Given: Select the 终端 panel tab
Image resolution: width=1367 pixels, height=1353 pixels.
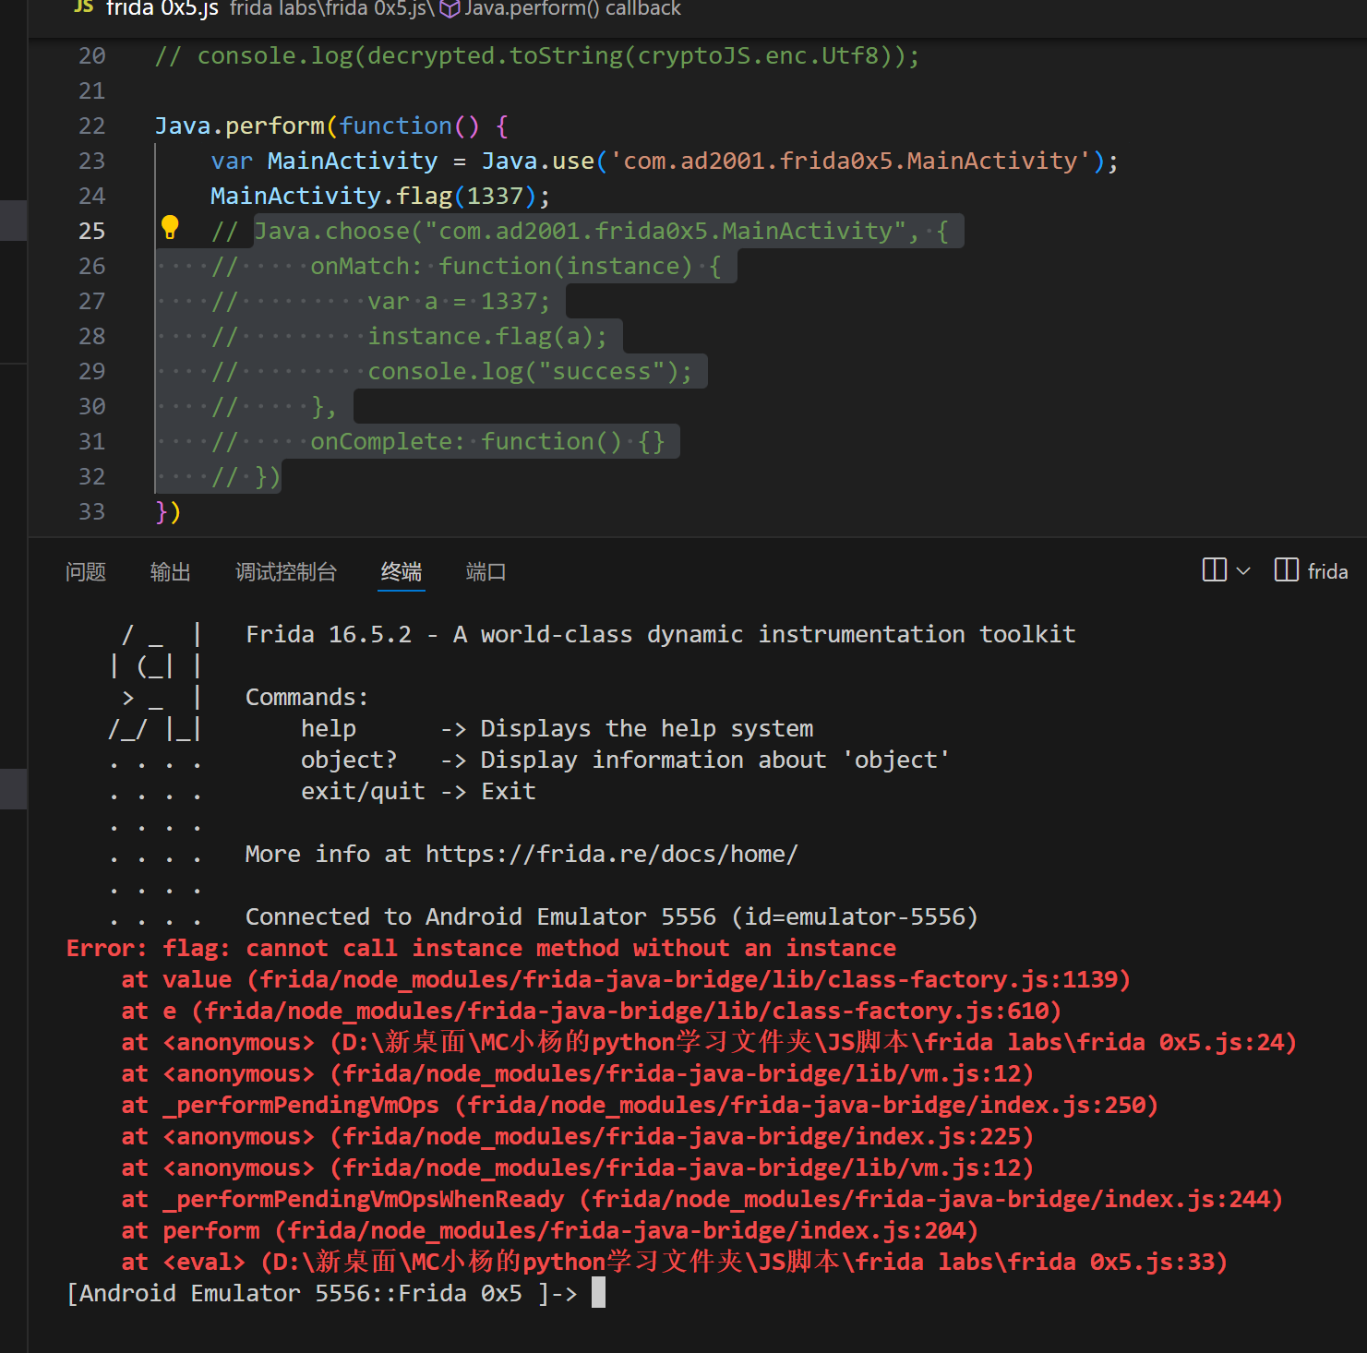Looking at the screenshot, I should coord(402,572).
